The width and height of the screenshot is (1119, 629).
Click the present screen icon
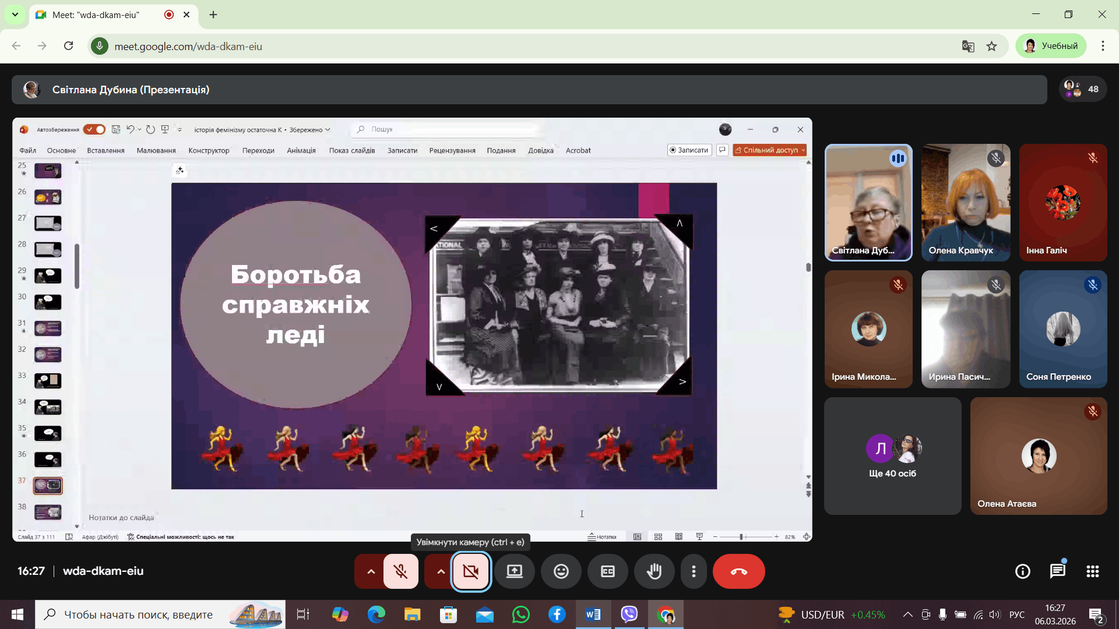(x=514, y=571)
